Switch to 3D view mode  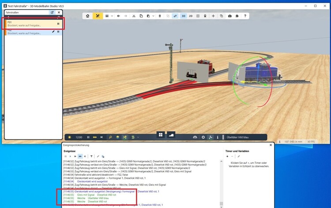coord(183,16)
